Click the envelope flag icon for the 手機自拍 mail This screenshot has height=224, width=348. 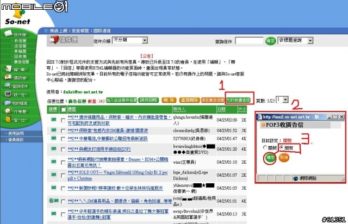pos(53,148)
